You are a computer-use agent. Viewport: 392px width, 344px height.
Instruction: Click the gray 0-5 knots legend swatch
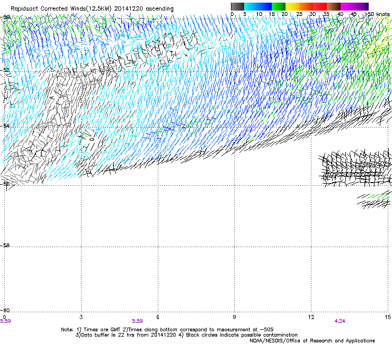point(237,6)
